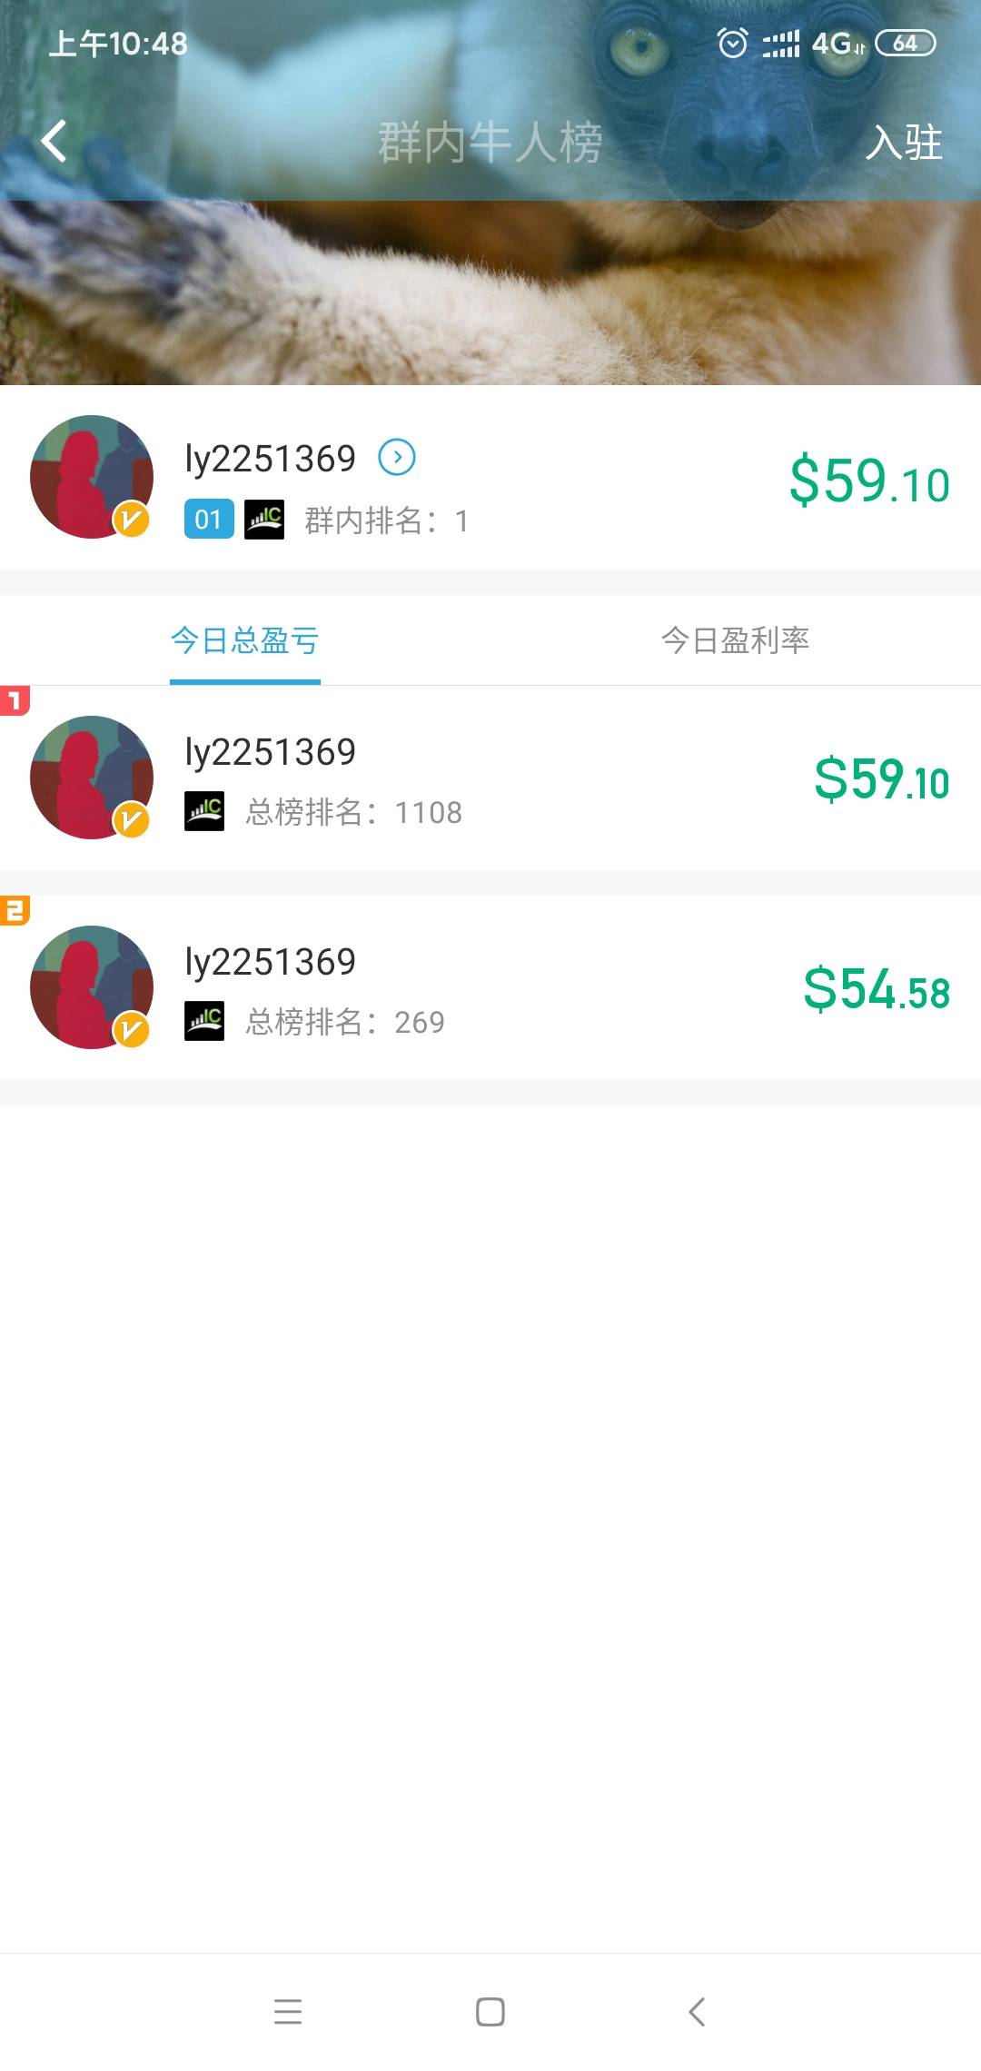This screenshot has height=2071, width=981.
Task: Tap the IC broker logo beside 群内排名
Action: 264,520
